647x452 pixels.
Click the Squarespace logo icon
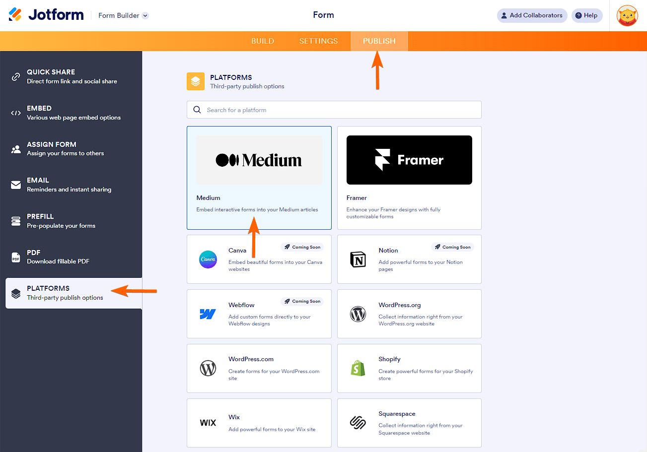pyautogui.click(x=358, y=423)
